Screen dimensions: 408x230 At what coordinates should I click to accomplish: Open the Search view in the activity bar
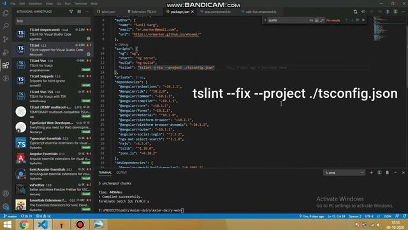click(x=6, y=26)
